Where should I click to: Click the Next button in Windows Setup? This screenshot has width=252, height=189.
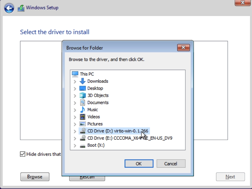(230, 177)
